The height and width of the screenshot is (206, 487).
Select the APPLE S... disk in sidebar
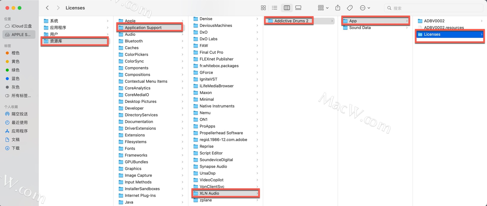[x=19, y=34]
